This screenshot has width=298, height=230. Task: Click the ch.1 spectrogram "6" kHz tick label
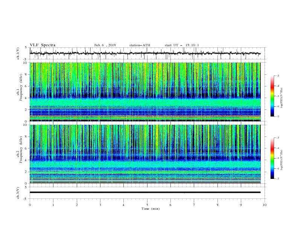coord(27,86)
